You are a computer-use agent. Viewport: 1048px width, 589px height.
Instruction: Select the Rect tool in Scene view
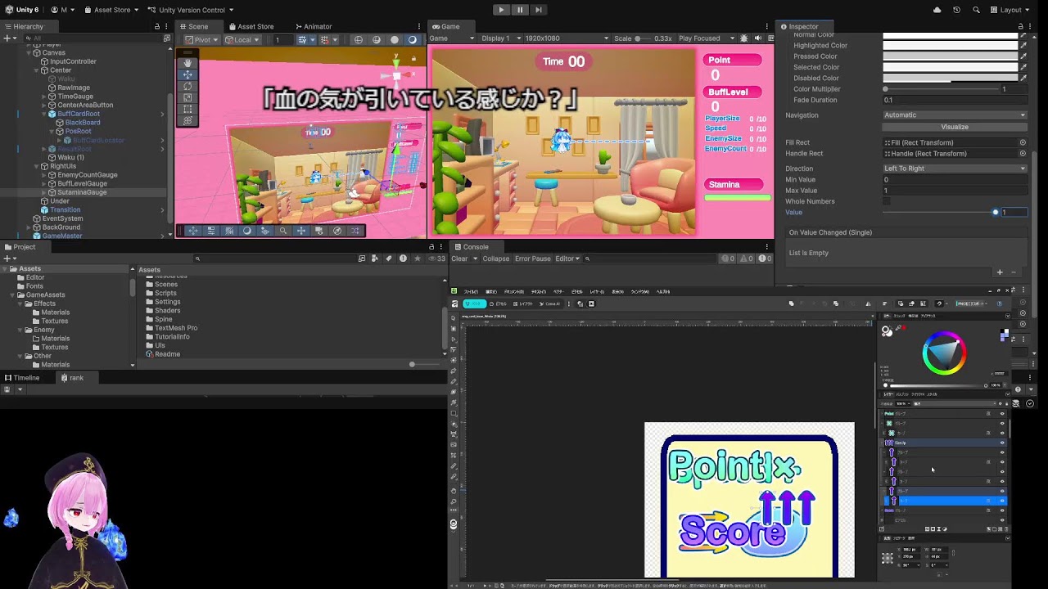pos(187,109)
